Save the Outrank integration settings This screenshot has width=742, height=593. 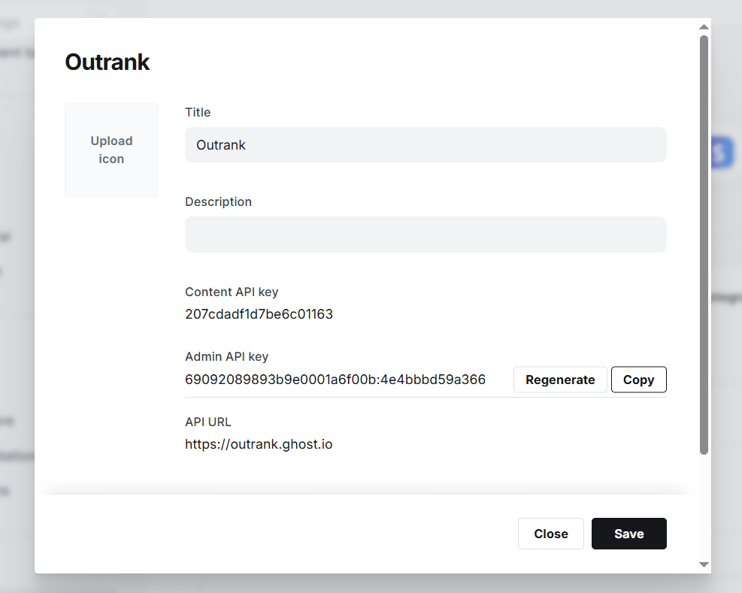(x=628, y=534)
